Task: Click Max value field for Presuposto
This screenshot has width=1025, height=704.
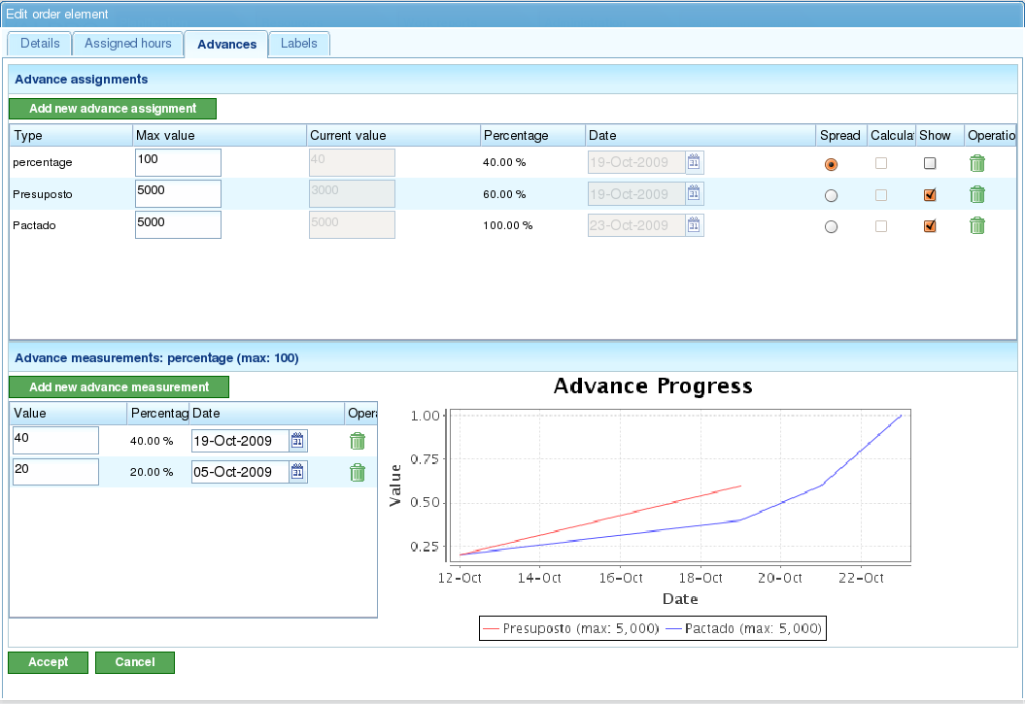Action: 178,193
